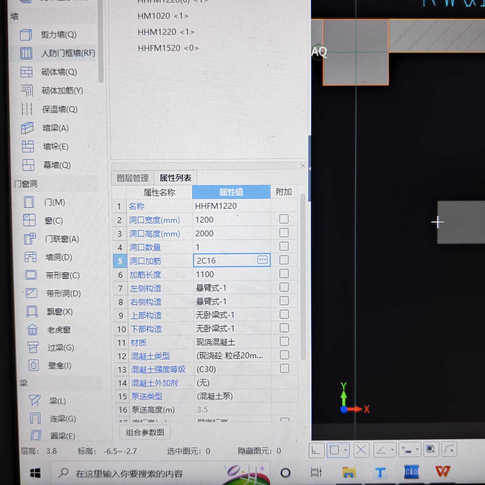Viewport: 485px width, 485px height.
Task: Click the 名称 value HHFM1220
Action: pos(216,206)
